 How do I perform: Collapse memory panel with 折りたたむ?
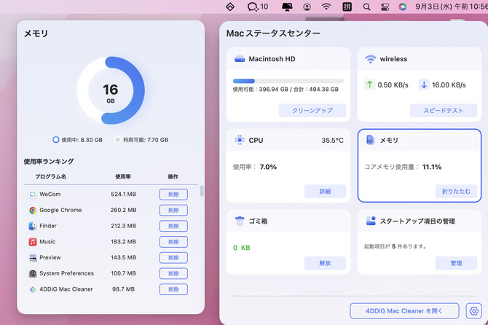click(456, 191)
